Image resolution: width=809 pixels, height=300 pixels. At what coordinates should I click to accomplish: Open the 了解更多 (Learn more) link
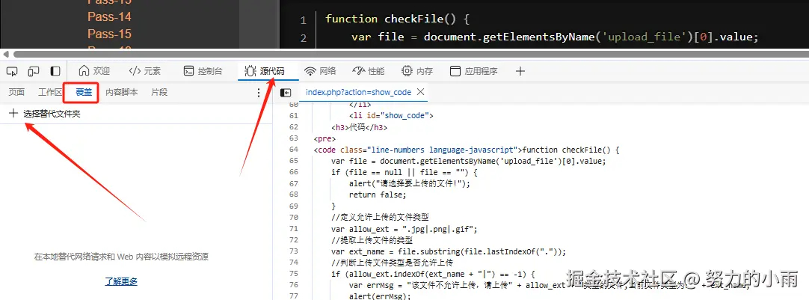tap(121, 281)
